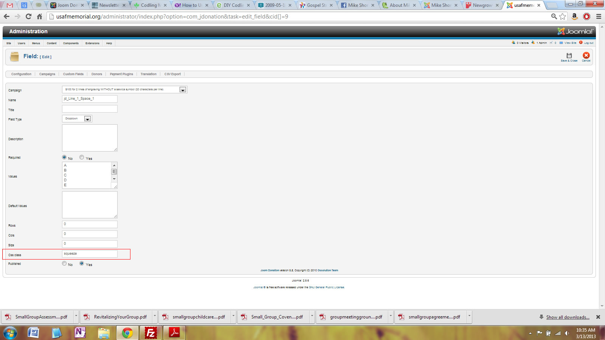The image size is (605, 340).
Task: Click the Amazon extension icon
Action: 574,16
